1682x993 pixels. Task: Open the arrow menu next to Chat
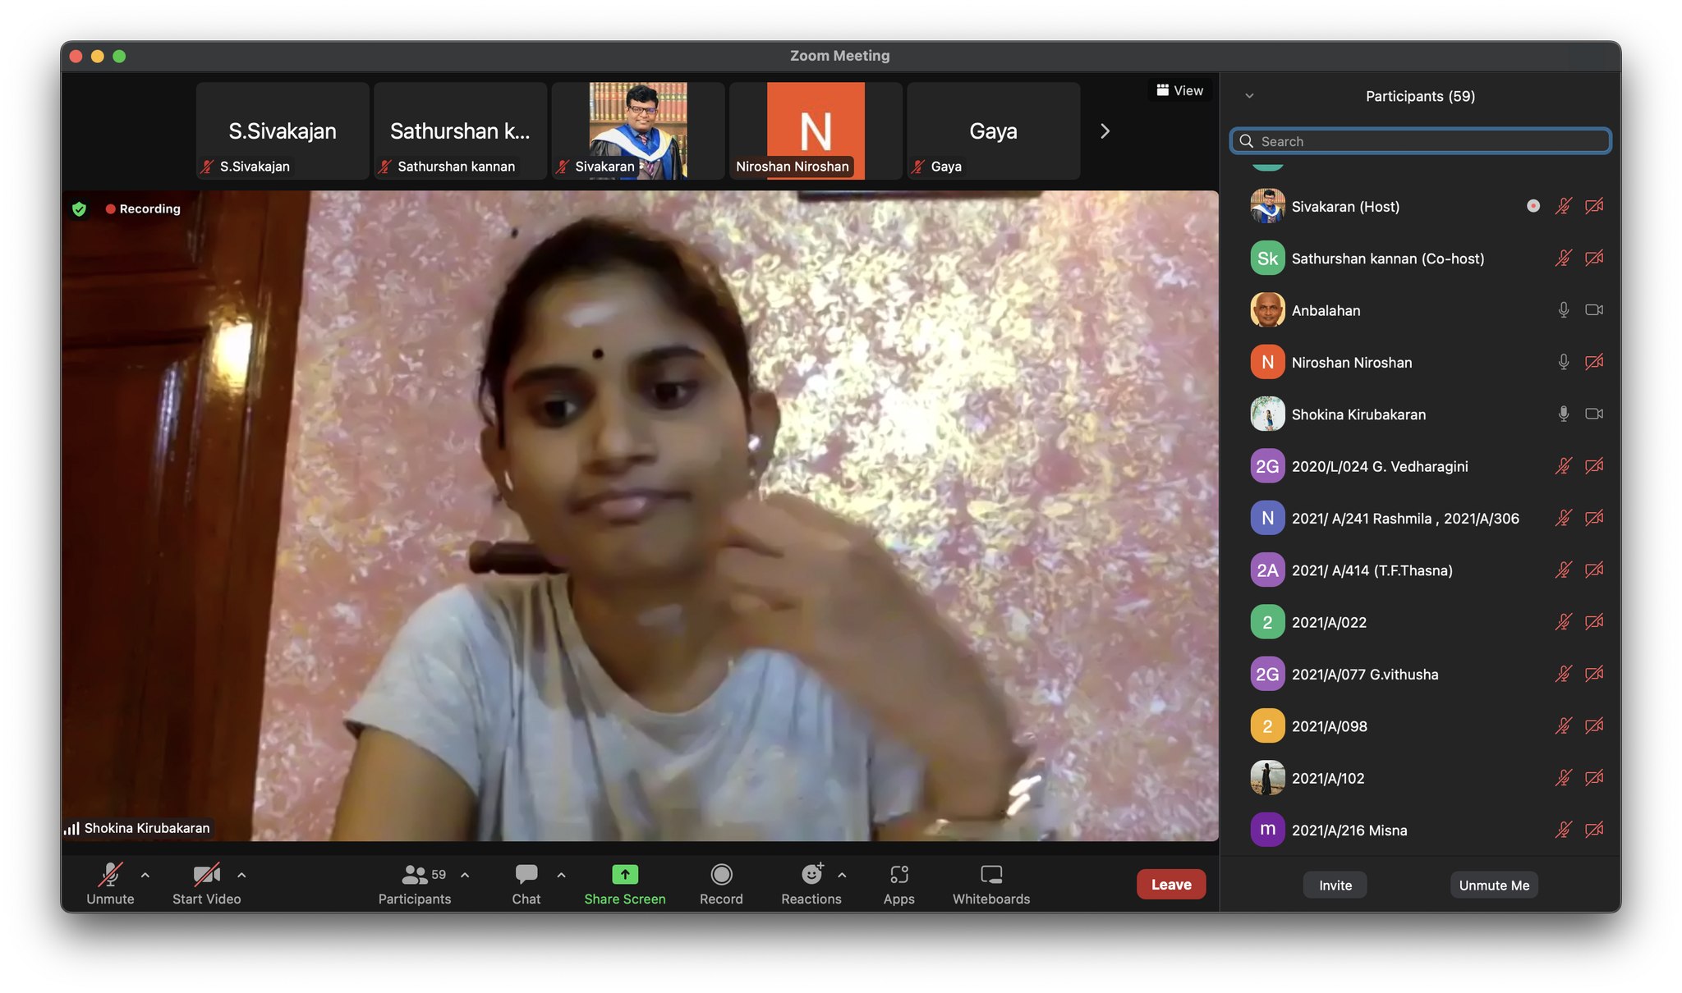click(x=561, y=876)
